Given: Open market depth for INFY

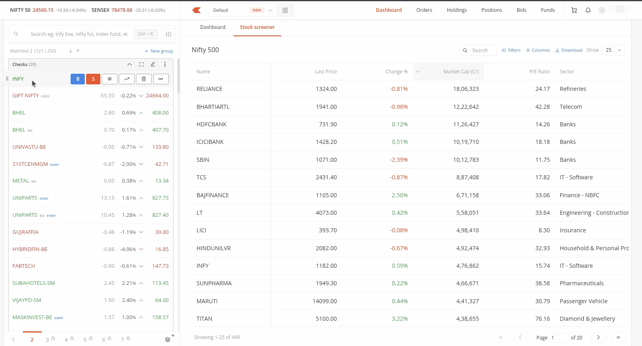Looking at the screenshot, I should point(109,79).
